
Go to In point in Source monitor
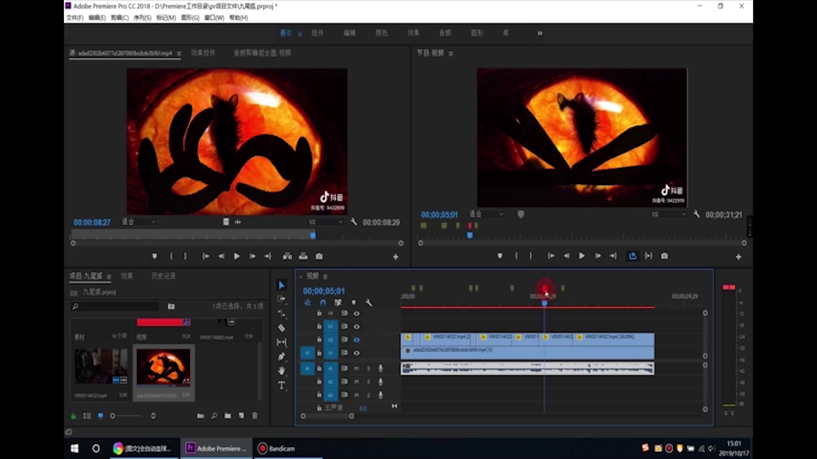(206, 256)
